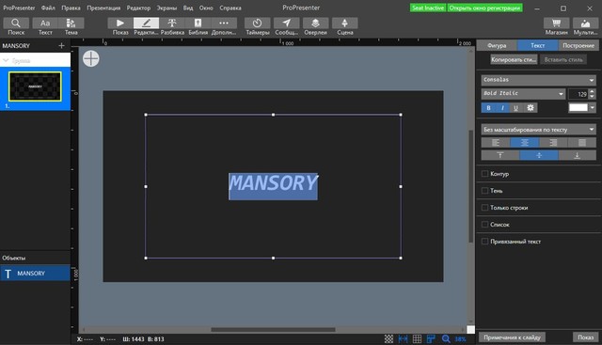
Task: Click Вставить стиль button
Action: 563,59
